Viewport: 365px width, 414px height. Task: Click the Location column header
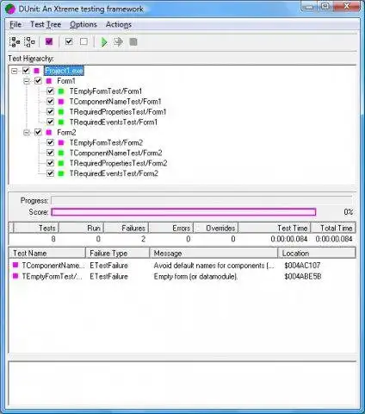coord(317,253)
